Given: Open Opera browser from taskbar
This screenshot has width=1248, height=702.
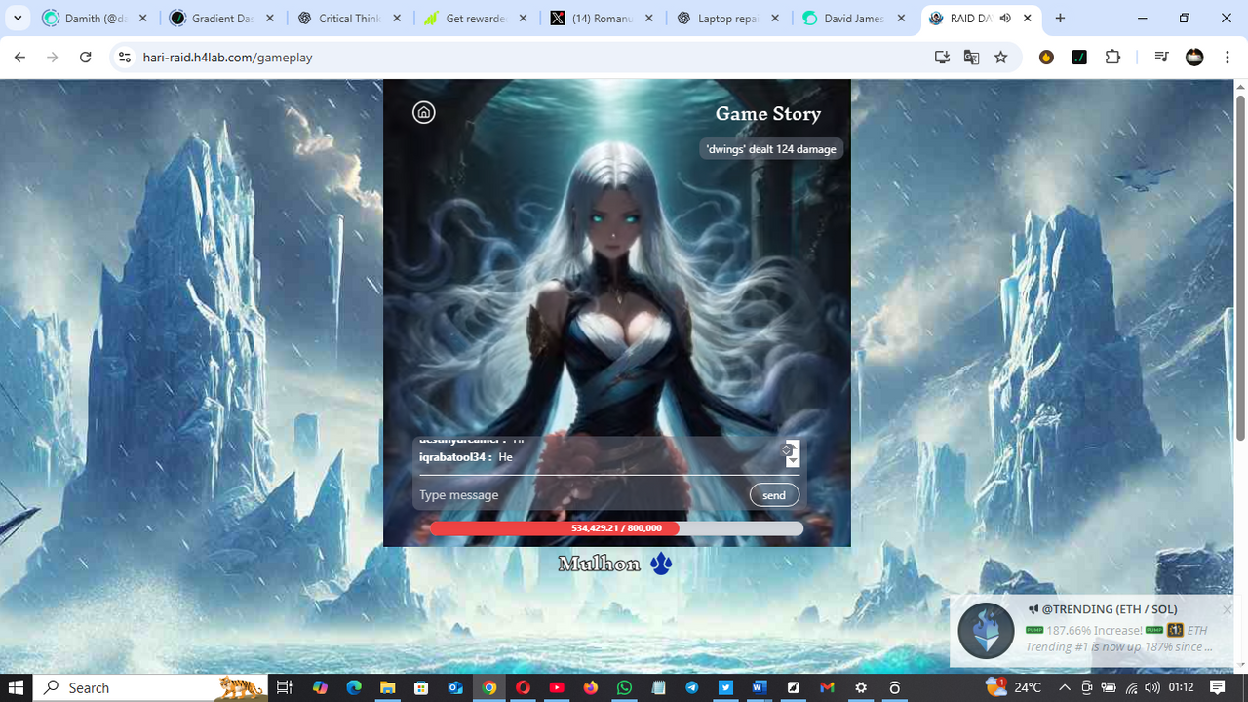Looking at the screenshot, I should (524, 687).
